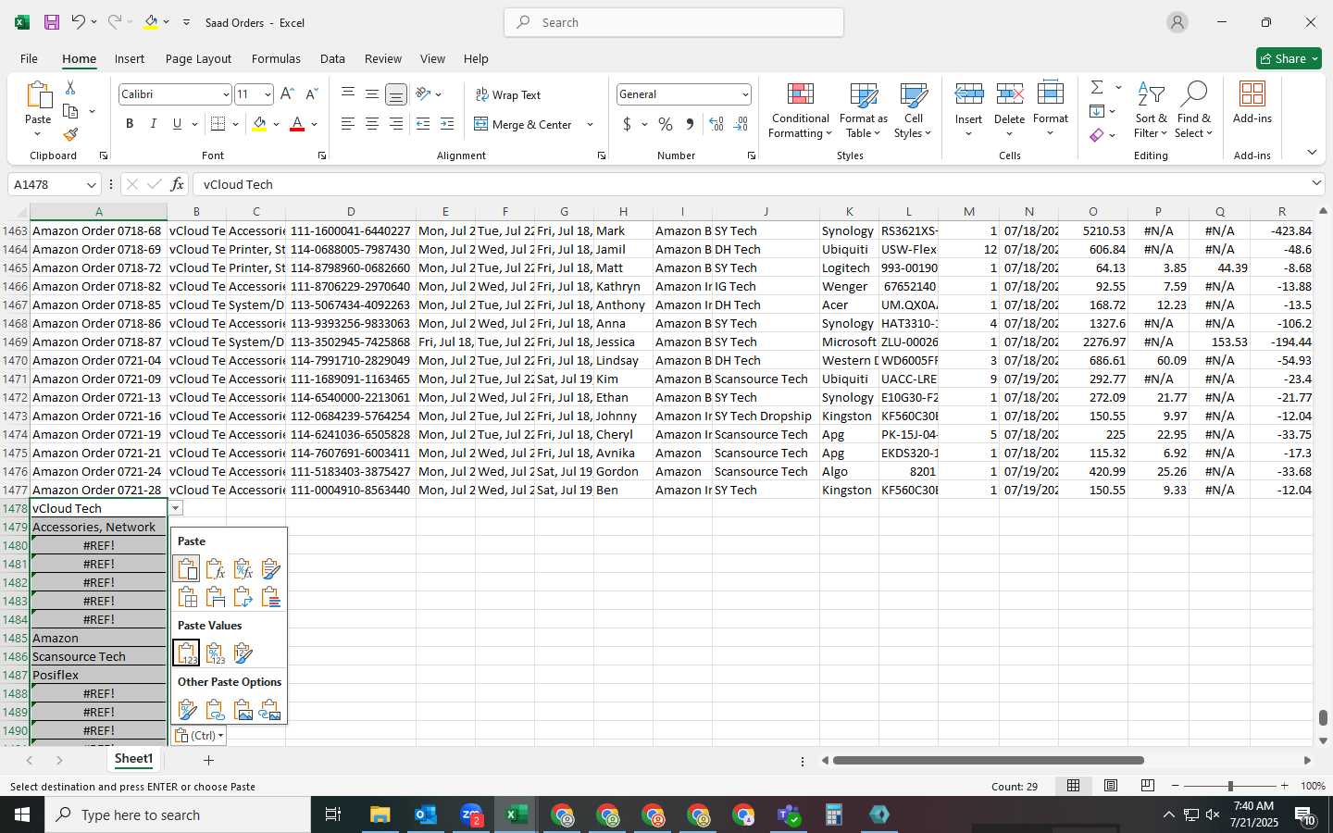The width and height of the screenshot is (1333, 833).
Task: Toggle Top Align vertical alignment
Action: coord(348,94)
